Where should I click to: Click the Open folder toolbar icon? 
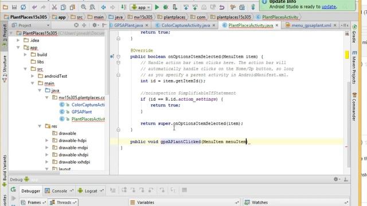point(5,7)
